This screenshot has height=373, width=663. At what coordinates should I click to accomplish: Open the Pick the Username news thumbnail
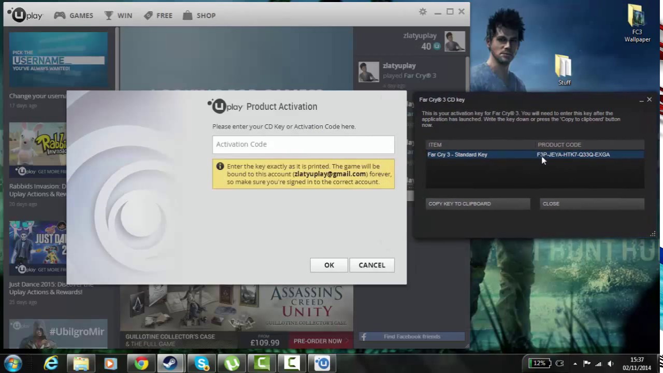pos(58,60)
